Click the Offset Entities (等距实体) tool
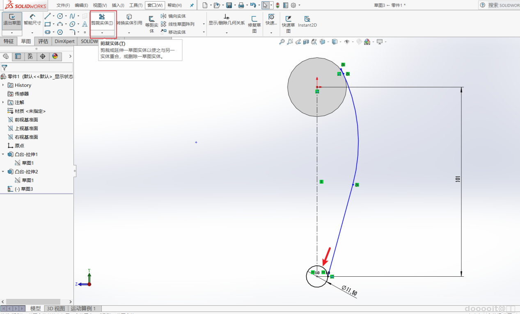 pyautogui.click(x=151, y=24)
